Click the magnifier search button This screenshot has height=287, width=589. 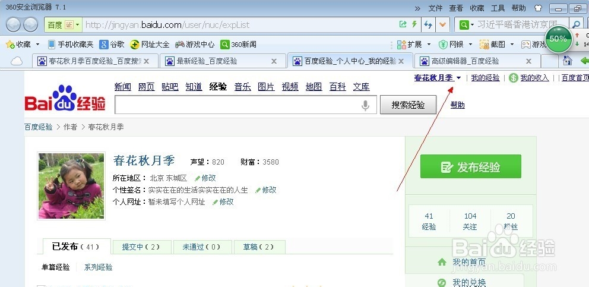(x=576, y=25)
